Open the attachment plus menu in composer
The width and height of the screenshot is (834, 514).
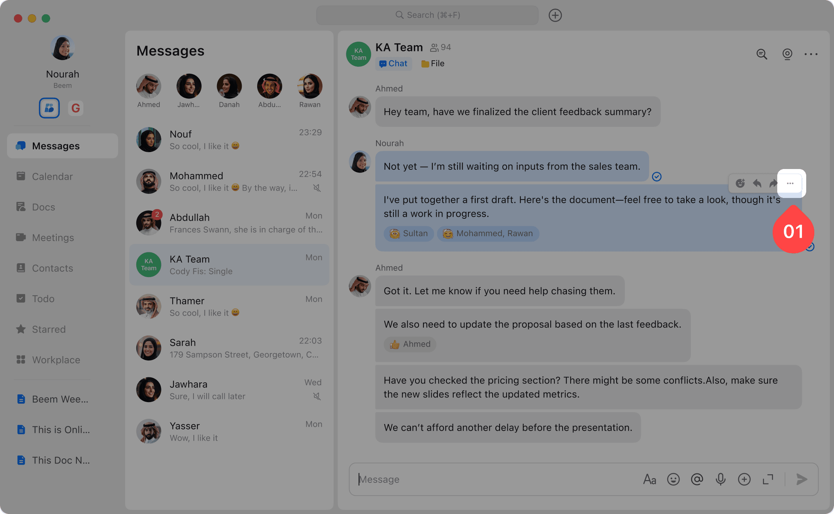click(744, 479)
